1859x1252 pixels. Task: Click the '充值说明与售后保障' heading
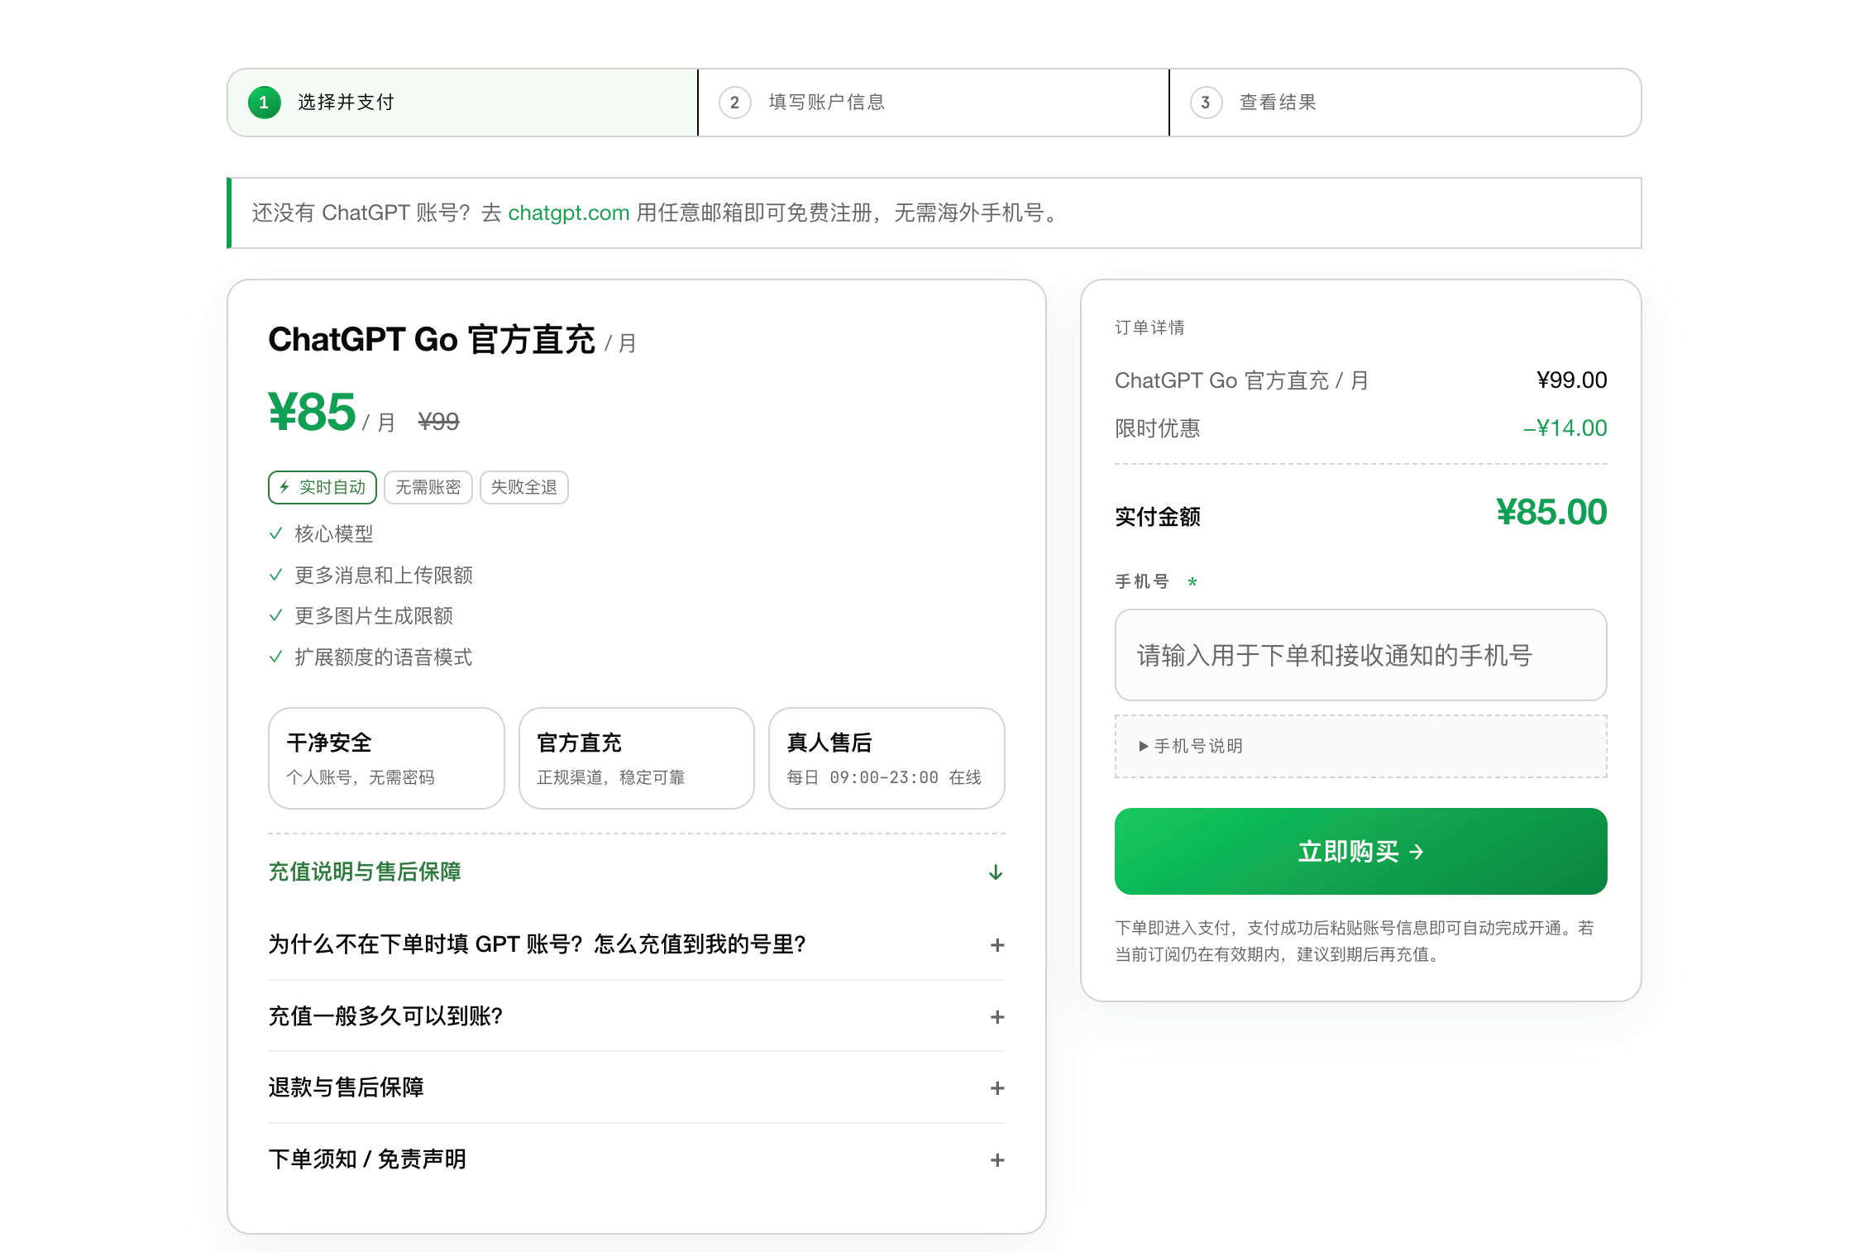coord(365,872)
